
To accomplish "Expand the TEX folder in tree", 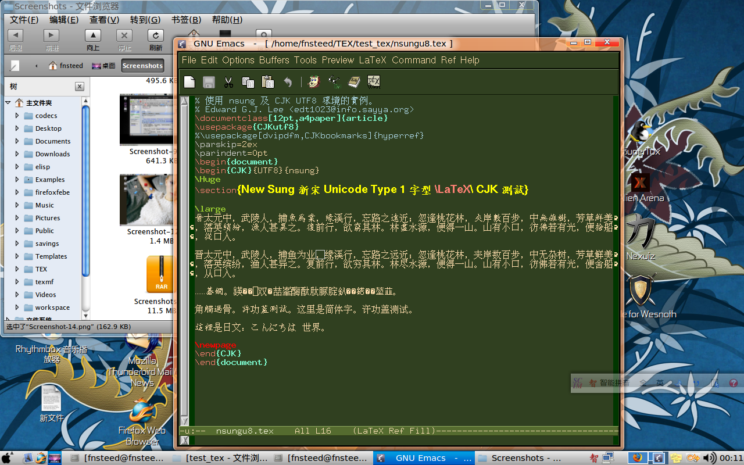I will [x=17, y=269].
